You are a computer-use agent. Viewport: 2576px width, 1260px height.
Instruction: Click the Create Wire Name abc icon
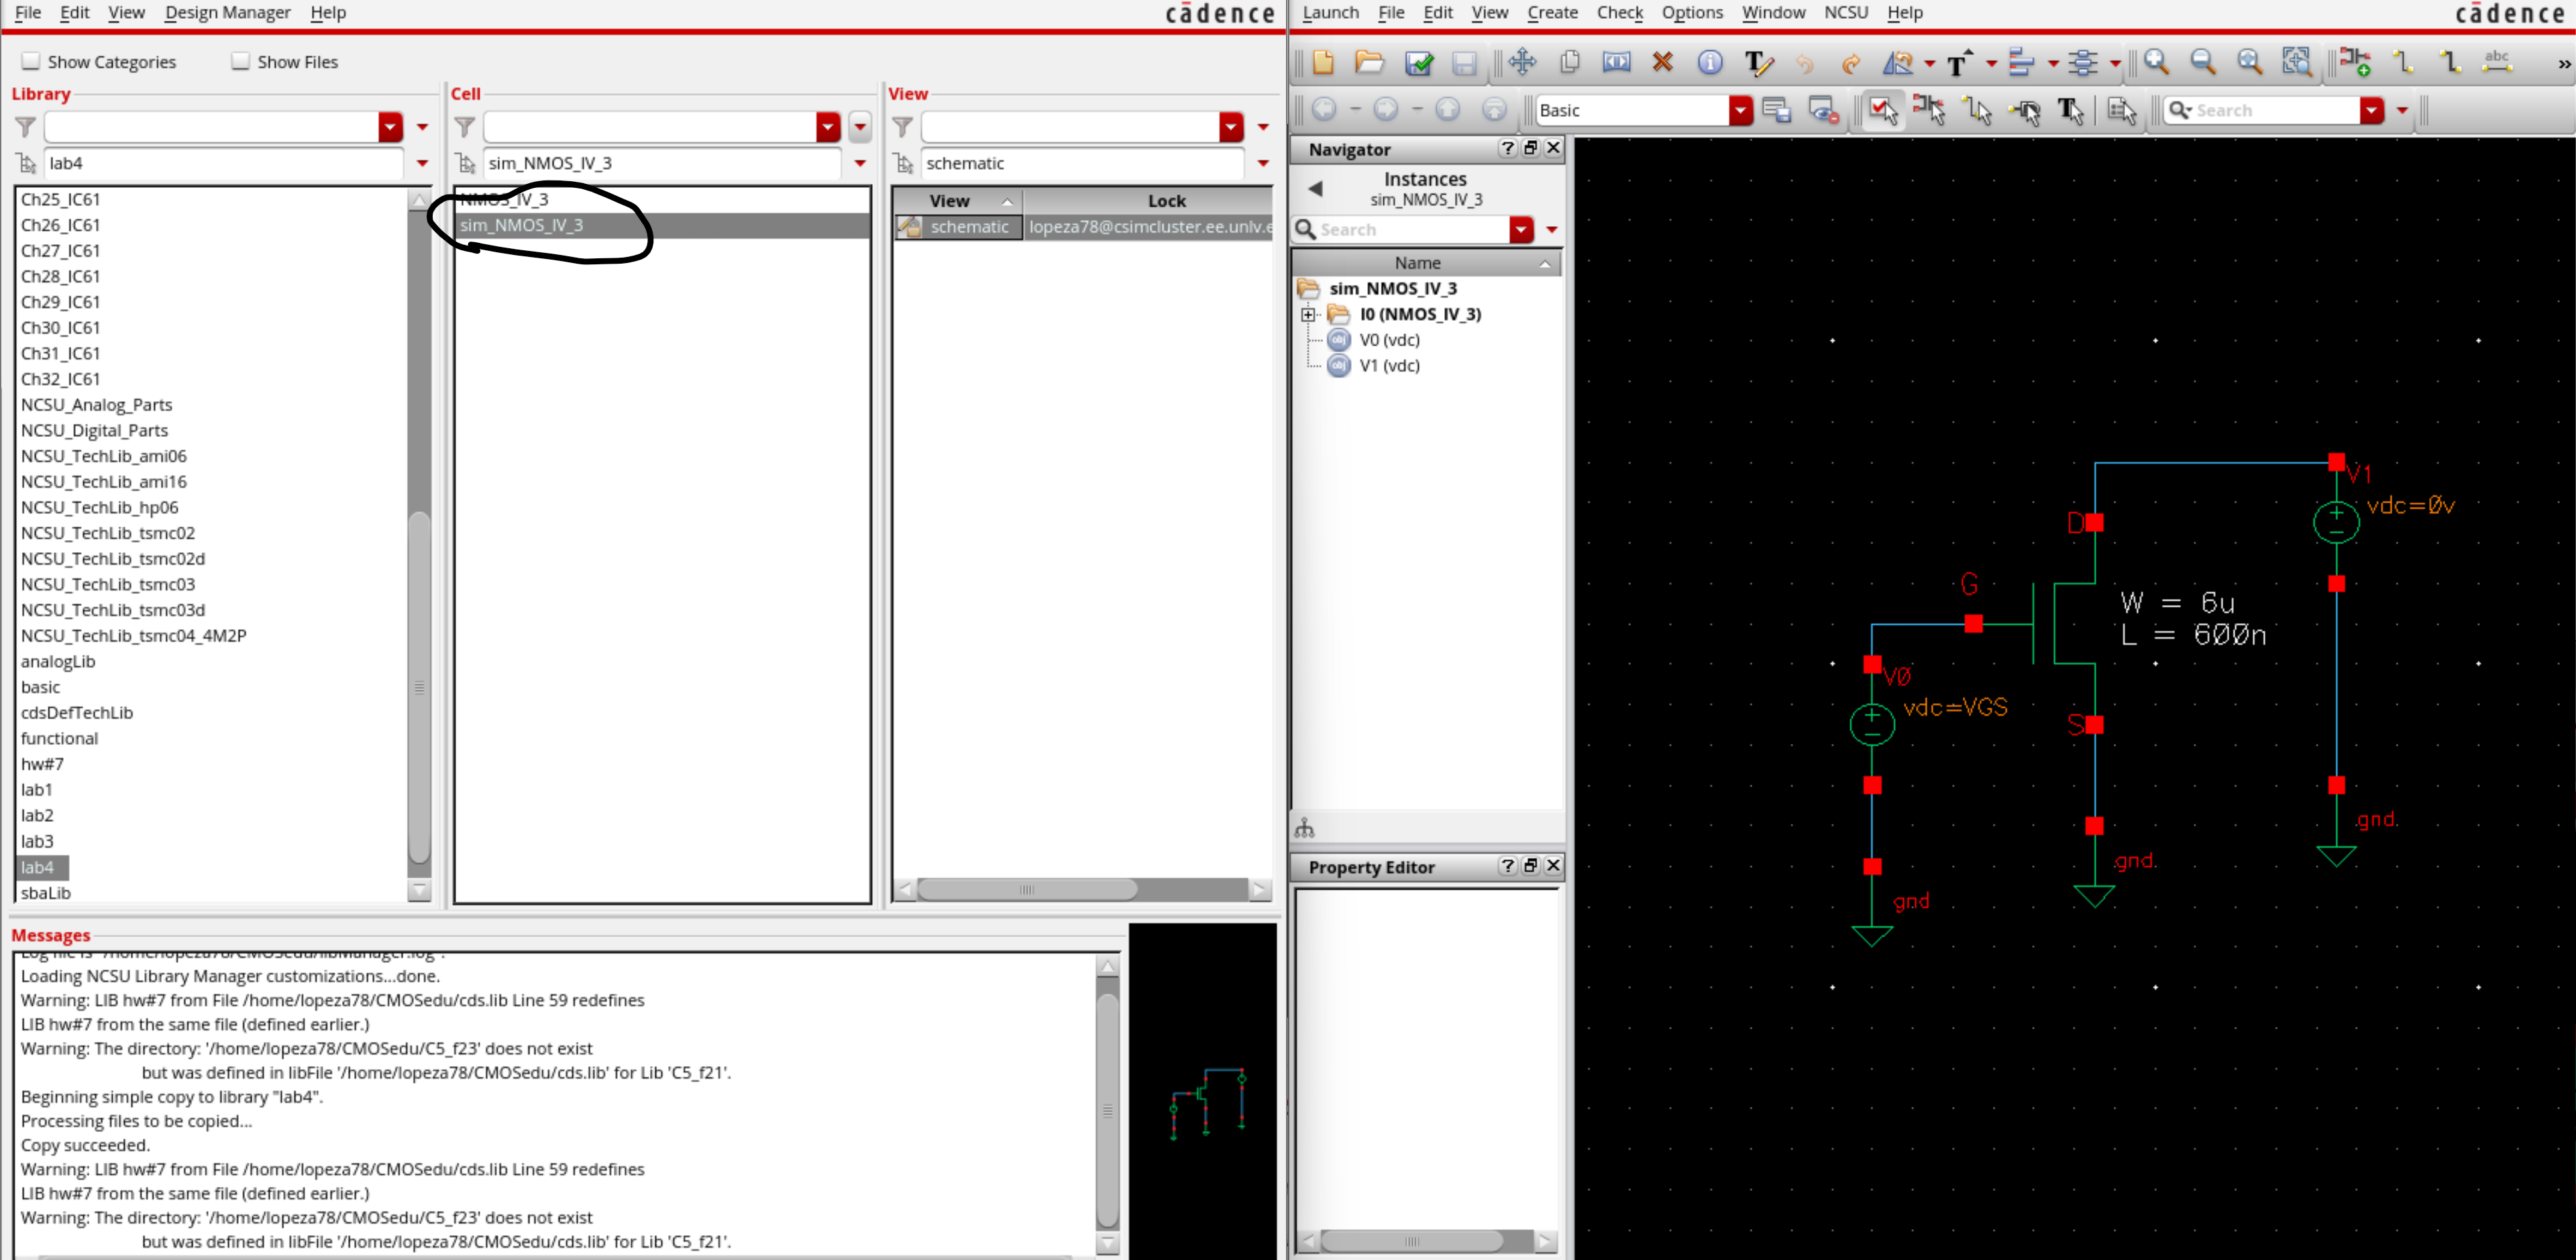point(2496,62)
